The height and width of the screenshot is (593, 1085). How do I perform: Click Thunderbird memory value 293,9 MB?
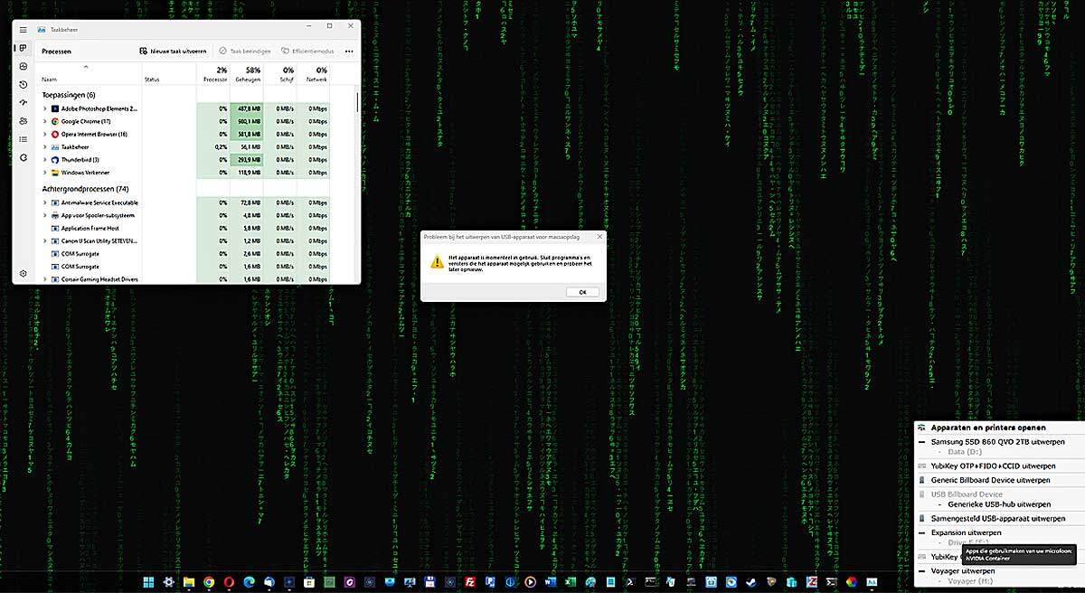(248, 159)
